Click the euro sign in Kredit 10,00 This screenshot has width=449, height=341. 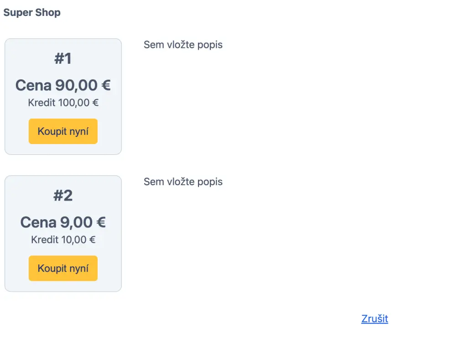point(92,240)
